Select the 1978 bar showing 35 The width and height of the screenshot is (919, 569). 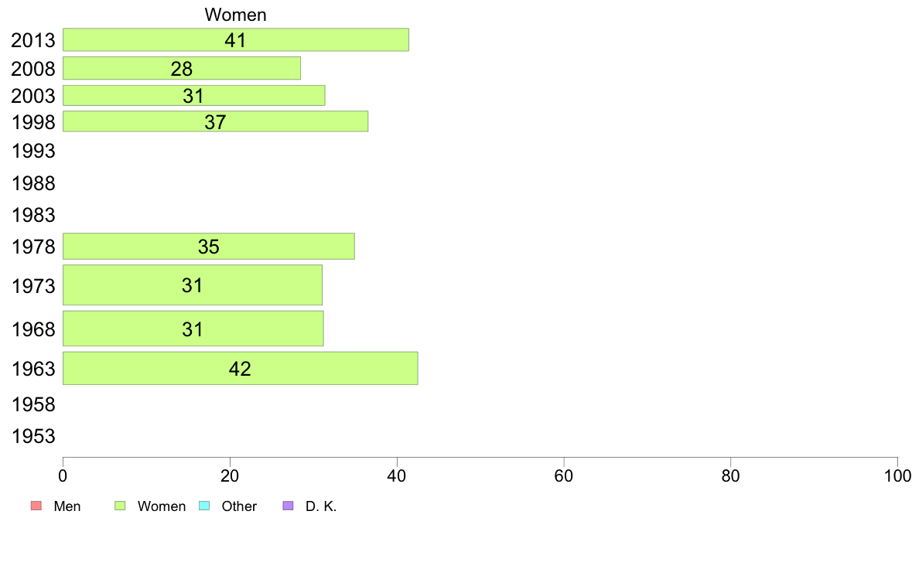tap(209, 246)
